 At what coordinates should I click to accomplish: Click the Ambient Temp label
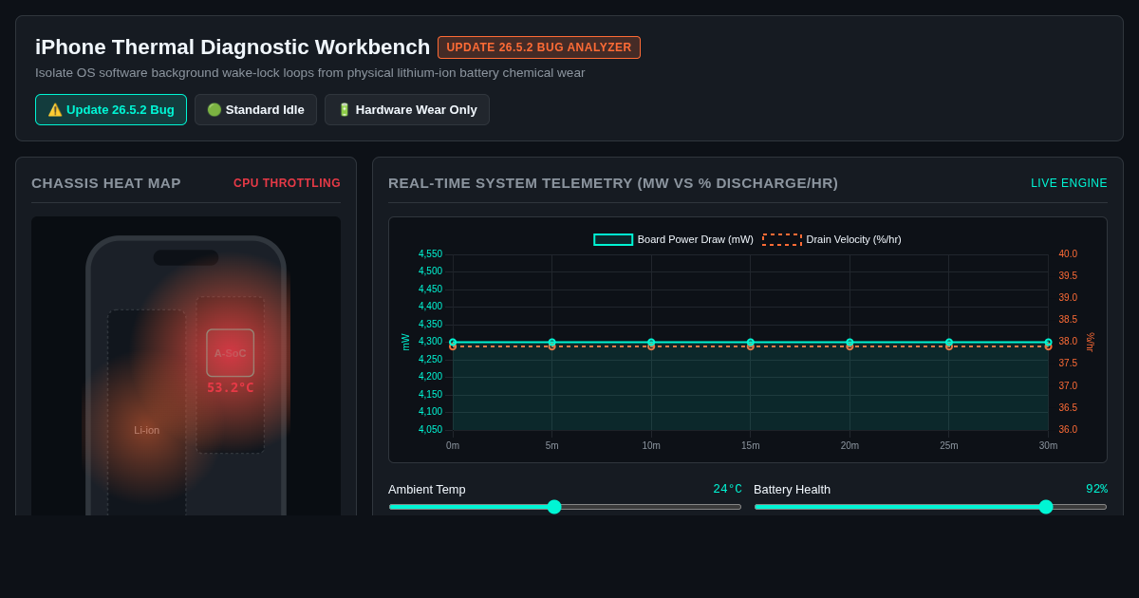pyautogui.click(x=427, y=490)
